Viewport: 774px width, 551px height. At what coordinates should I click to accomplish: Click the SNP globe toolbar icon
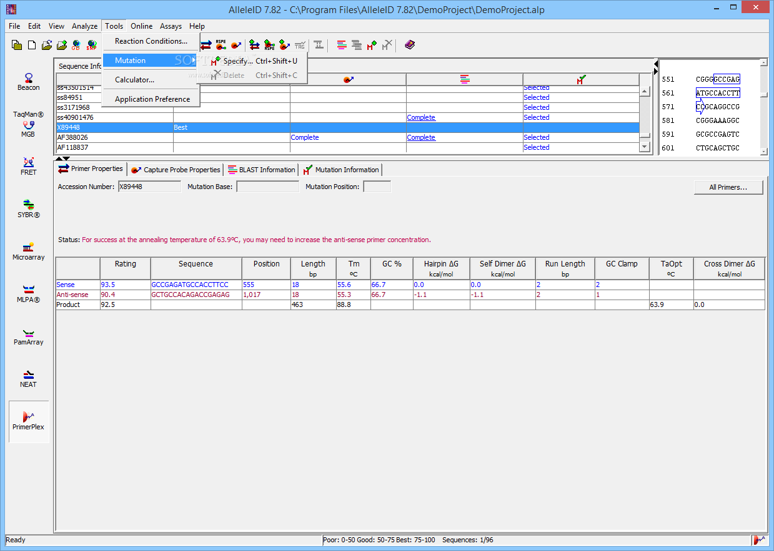coord(92,45)
